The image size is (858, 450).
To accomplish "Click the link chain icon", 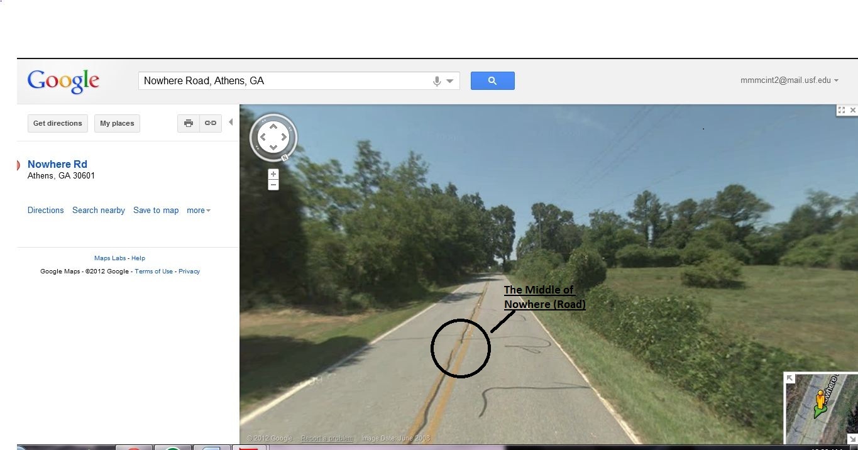I will pos(211,123).
